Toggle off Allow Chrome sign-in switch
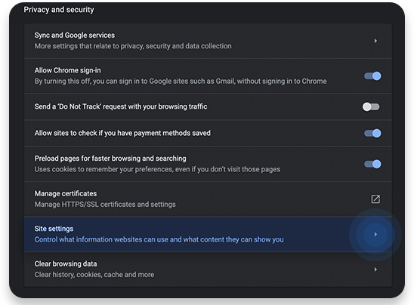 pos(372,76)
